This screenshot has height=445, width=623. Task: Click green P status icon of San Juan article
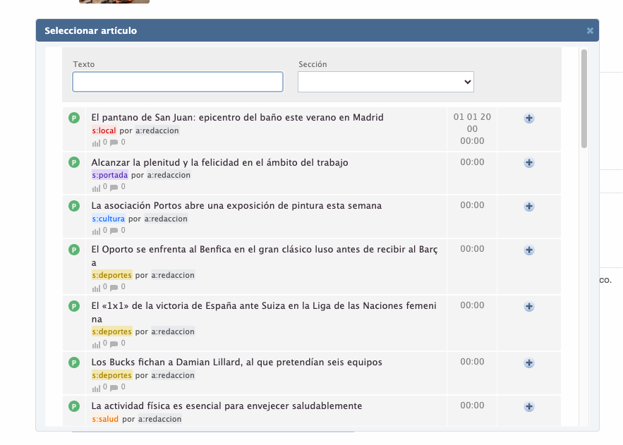coord(74,118)
